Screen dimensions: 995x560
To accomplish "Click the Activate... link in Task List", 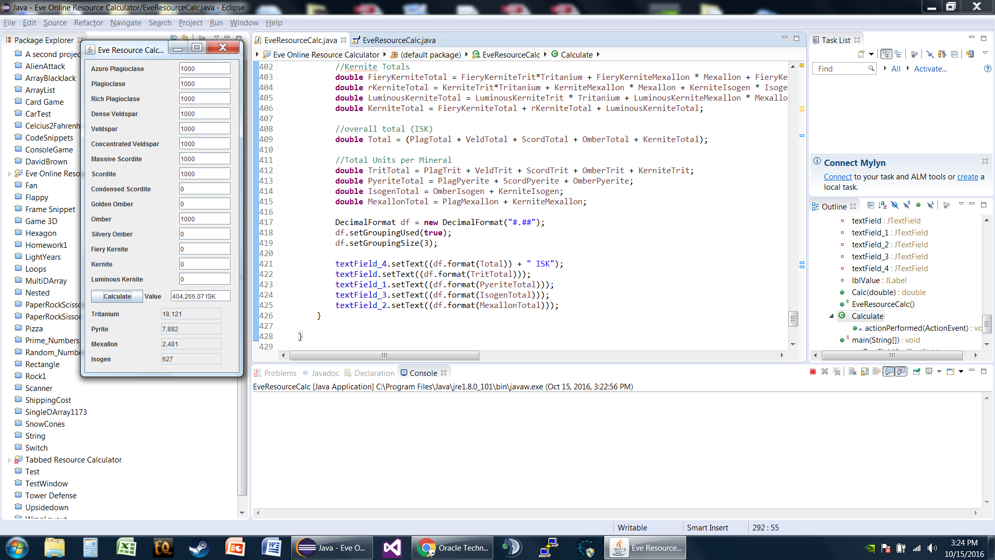I will click(x=930, y=68).
